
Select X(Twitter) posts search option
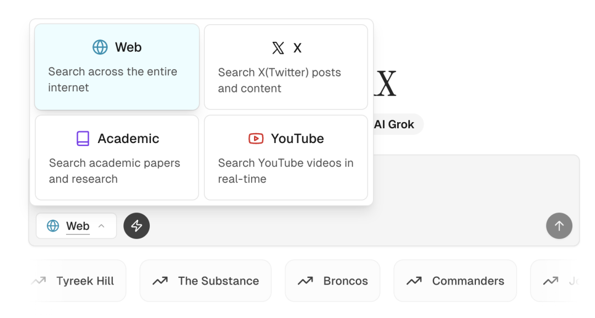(286, 67)
